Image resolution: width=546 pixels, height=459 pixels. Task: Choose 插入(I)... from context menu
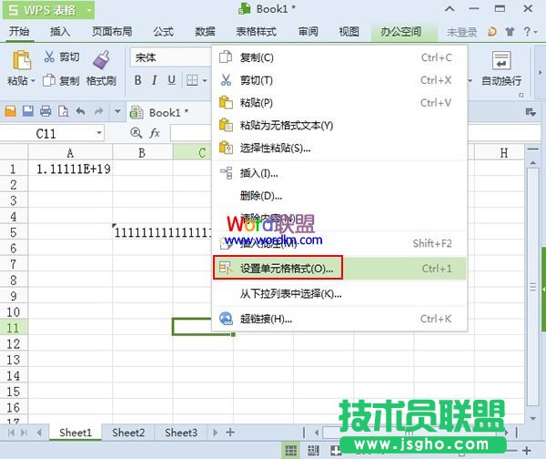[x=339, y=173]
